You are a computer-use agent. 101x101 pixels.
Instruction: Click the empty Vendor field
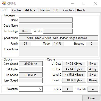pyautogui.click(x=58, y=31)
